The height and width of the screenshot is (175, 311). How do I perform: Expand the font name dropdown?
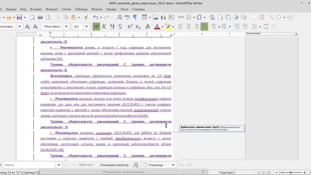click(x=66, y=26)
